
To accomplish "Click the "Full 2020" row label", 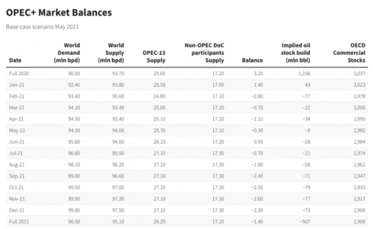I will (19, 73).
